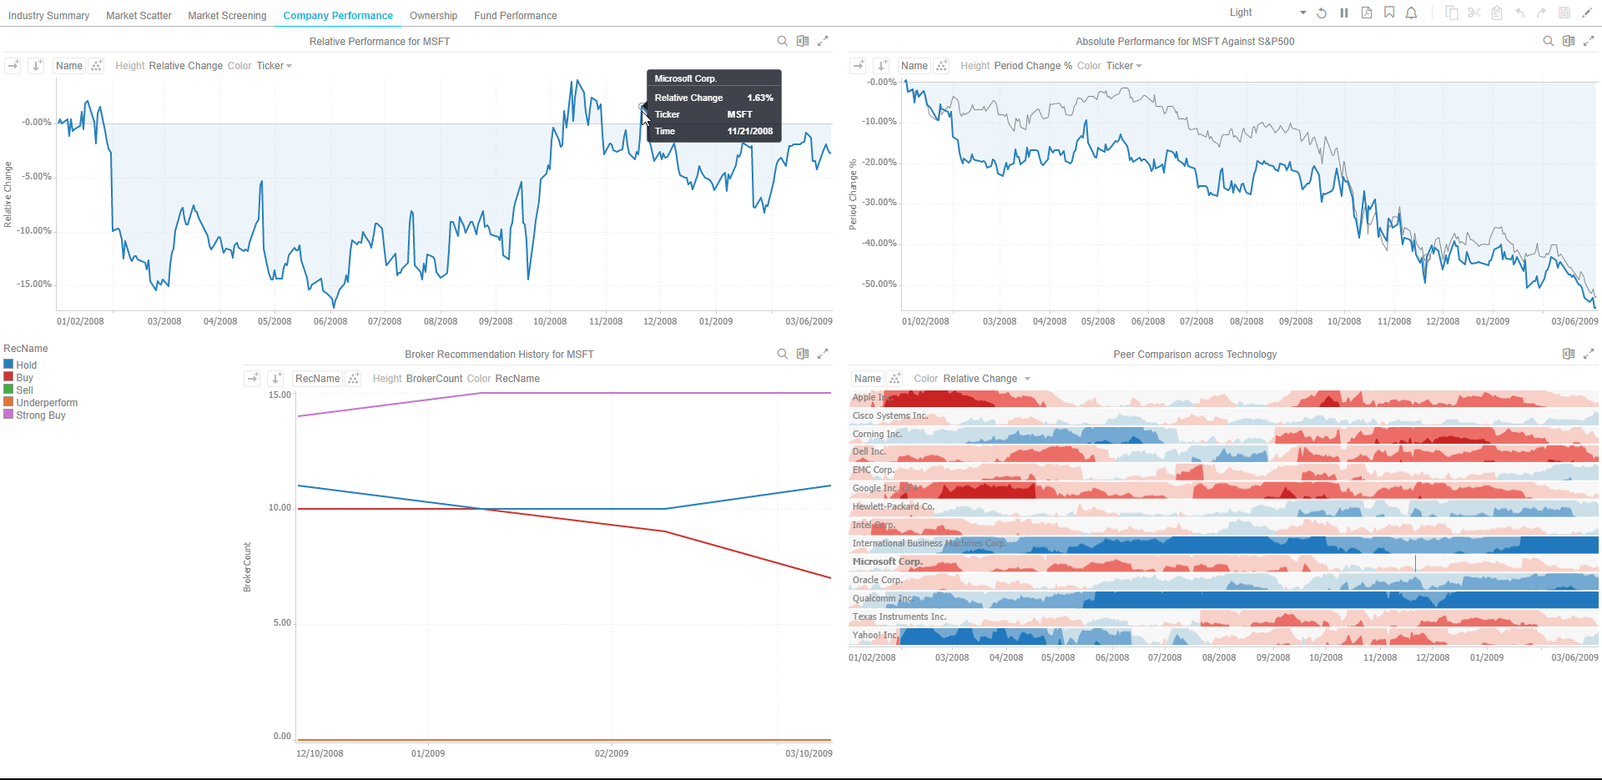Maximize the Absolute Performance against S&P500 panel
1602x780 pixels.
click(1589, 41)
